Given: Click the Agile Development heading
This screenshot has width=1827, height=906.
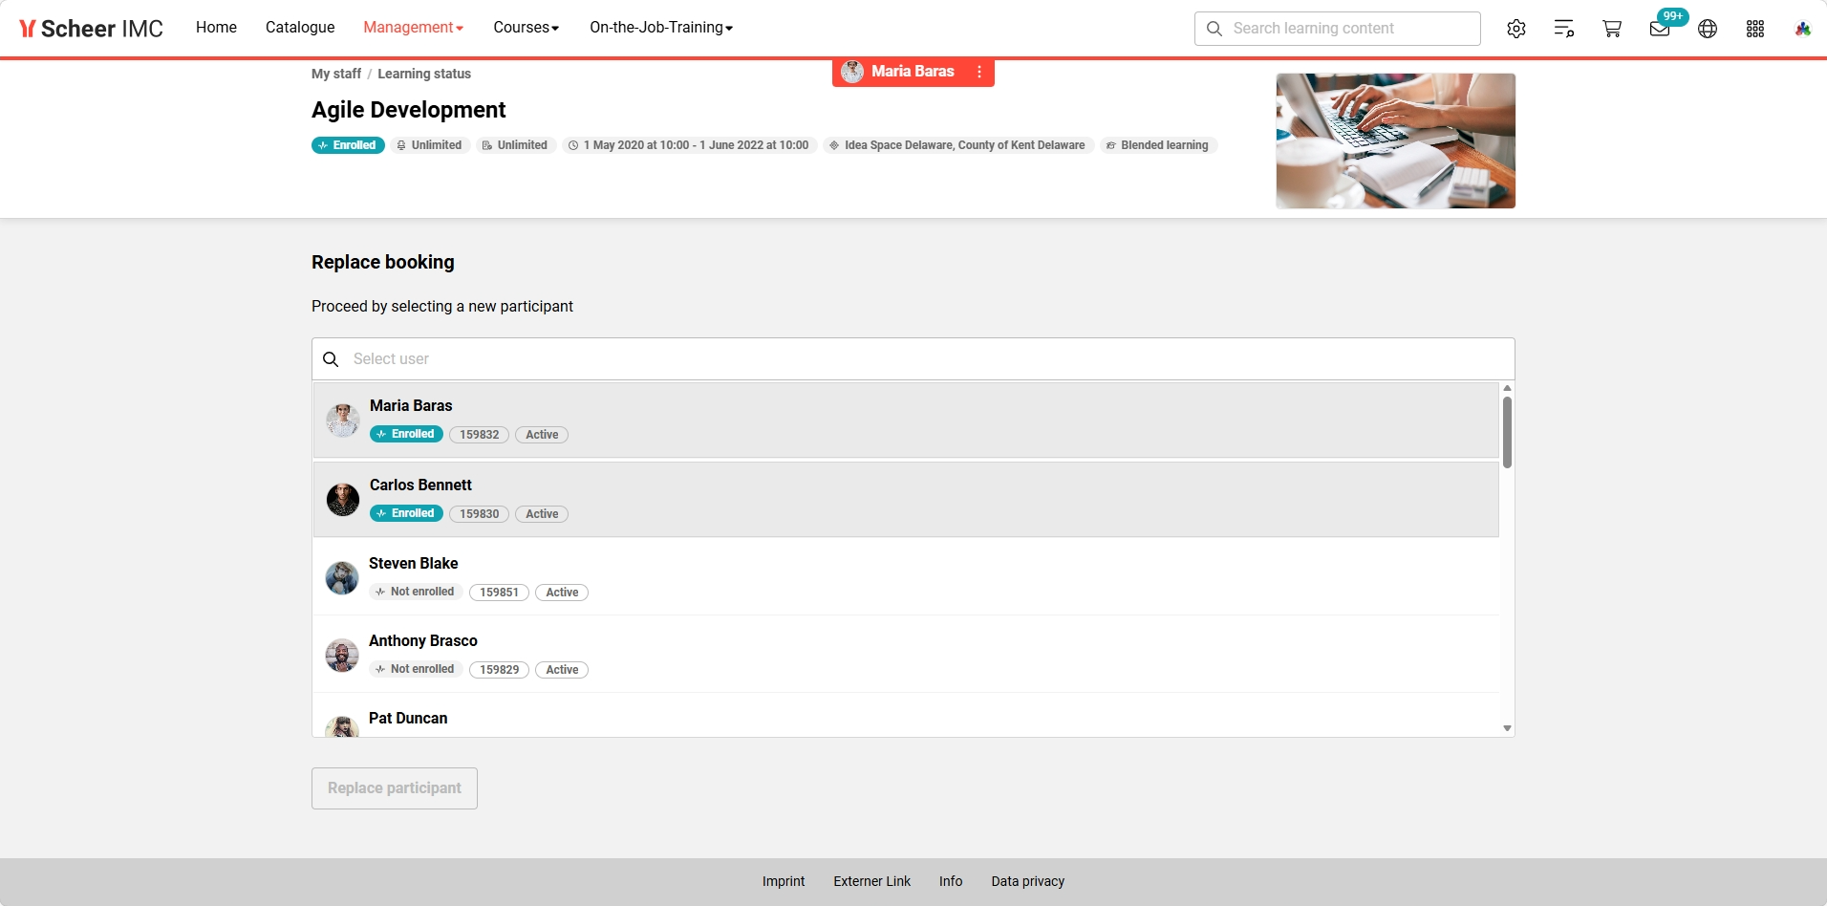Looking at the screenshot, I should click(409, 110).
